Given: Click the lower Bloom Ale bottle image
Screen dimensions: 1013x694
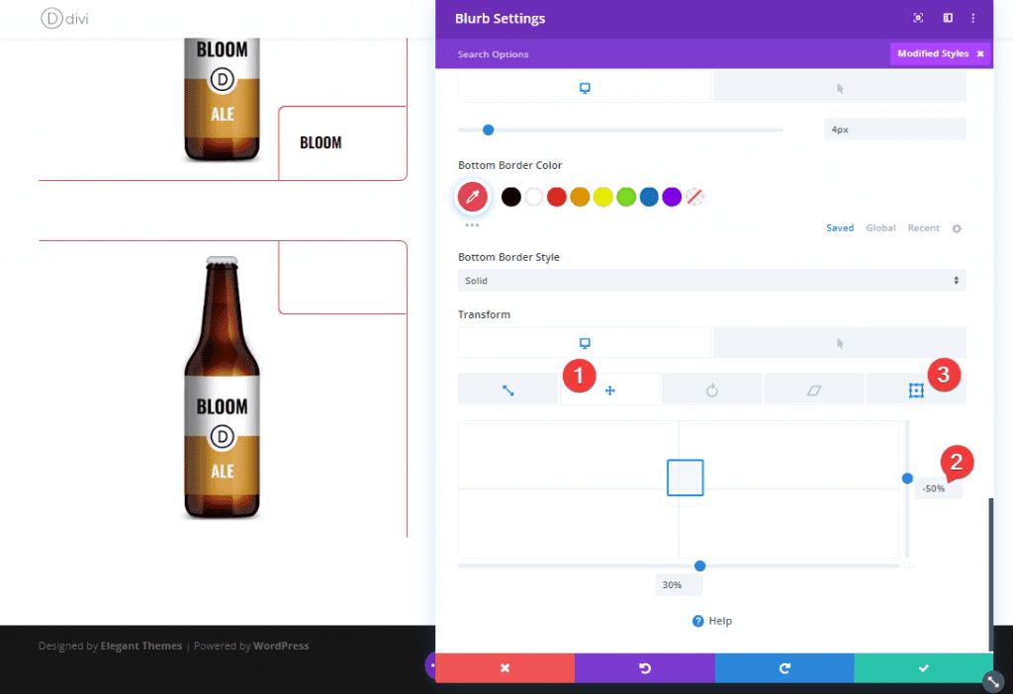Looking at the screenshot, I should tap(222, 388).
